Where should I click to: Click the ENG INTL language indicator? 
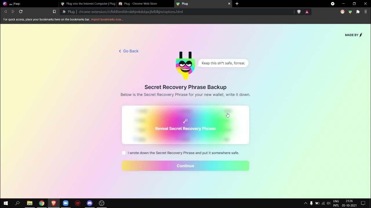pos(336,203)
